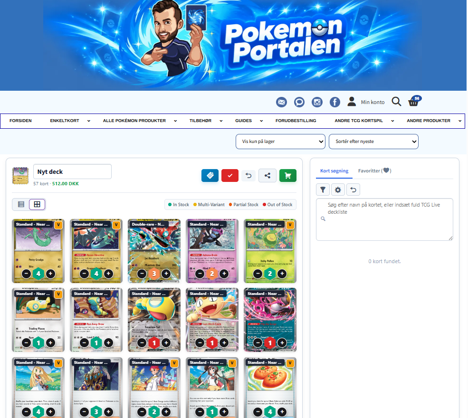Expand the TILBEHØR menu chevron
The height and width of the screenshot is (418, 468).
(221, 121)
